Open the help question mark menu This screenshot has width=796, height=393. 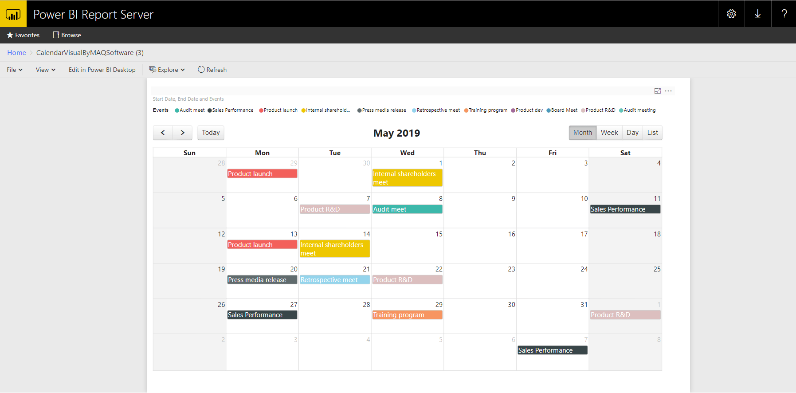point(784,14)
